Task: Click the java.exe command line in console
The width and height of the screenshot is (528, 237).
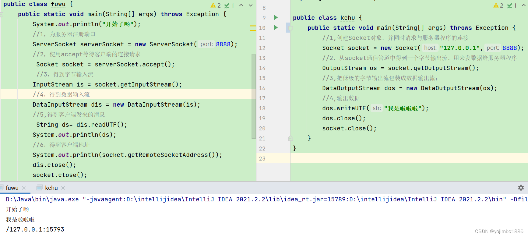Action: [x=267, y=199]
